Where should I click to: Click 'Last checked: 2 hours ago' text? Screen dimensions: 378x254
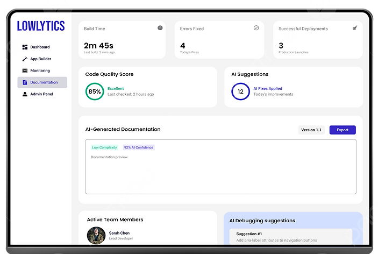click(131, 94)
